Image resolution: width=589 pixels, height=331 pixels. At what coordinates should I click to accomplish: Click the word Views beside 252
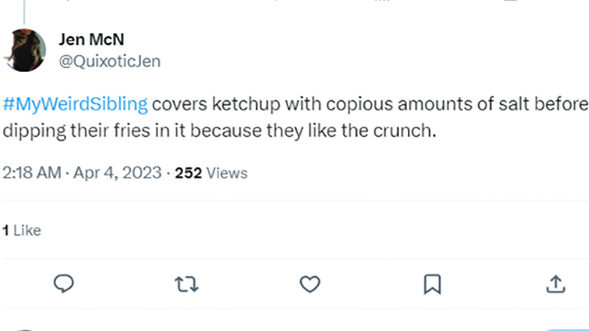pos(227,173)
